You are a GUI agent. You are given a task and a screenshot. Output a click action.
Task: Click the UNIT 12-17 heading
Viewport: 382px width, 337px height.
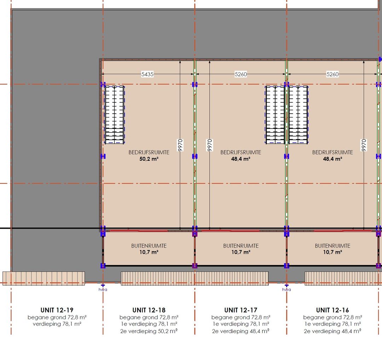(x=241, y=310)
